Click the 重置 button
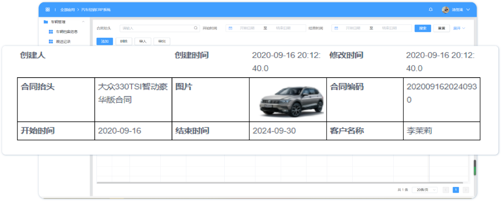Image resolution: width=501 pixels, height=201 pixels. (442, 28)
